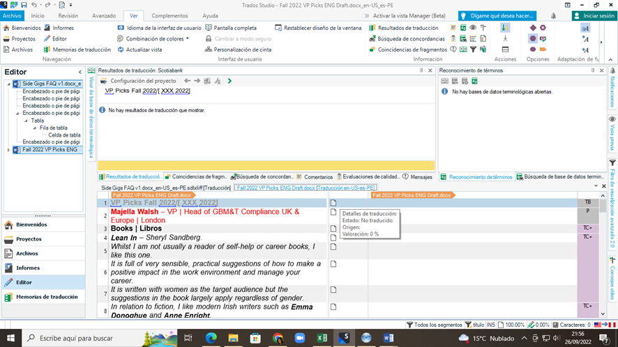Click target cell of segment 1
618x347 pixels.
[x=472, y=203]
